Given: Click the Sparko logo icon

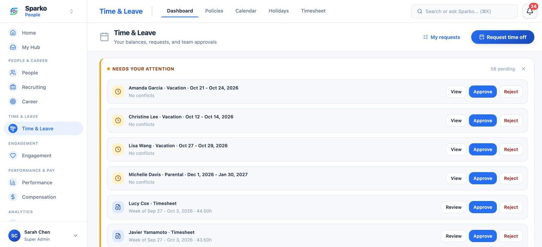Looking at the screenshot, I should pos(14,11).
